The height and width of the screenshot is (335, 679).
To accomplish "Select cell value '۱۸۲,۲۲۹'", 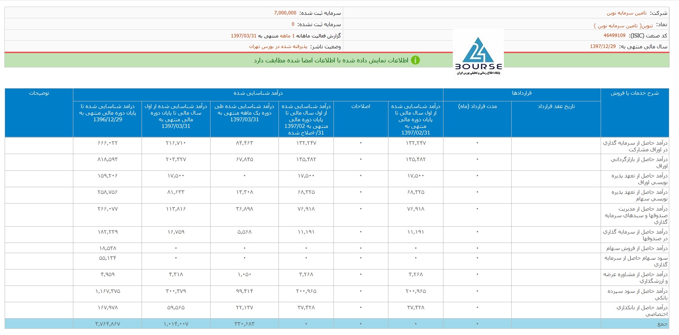I will [x=108, y=232].
